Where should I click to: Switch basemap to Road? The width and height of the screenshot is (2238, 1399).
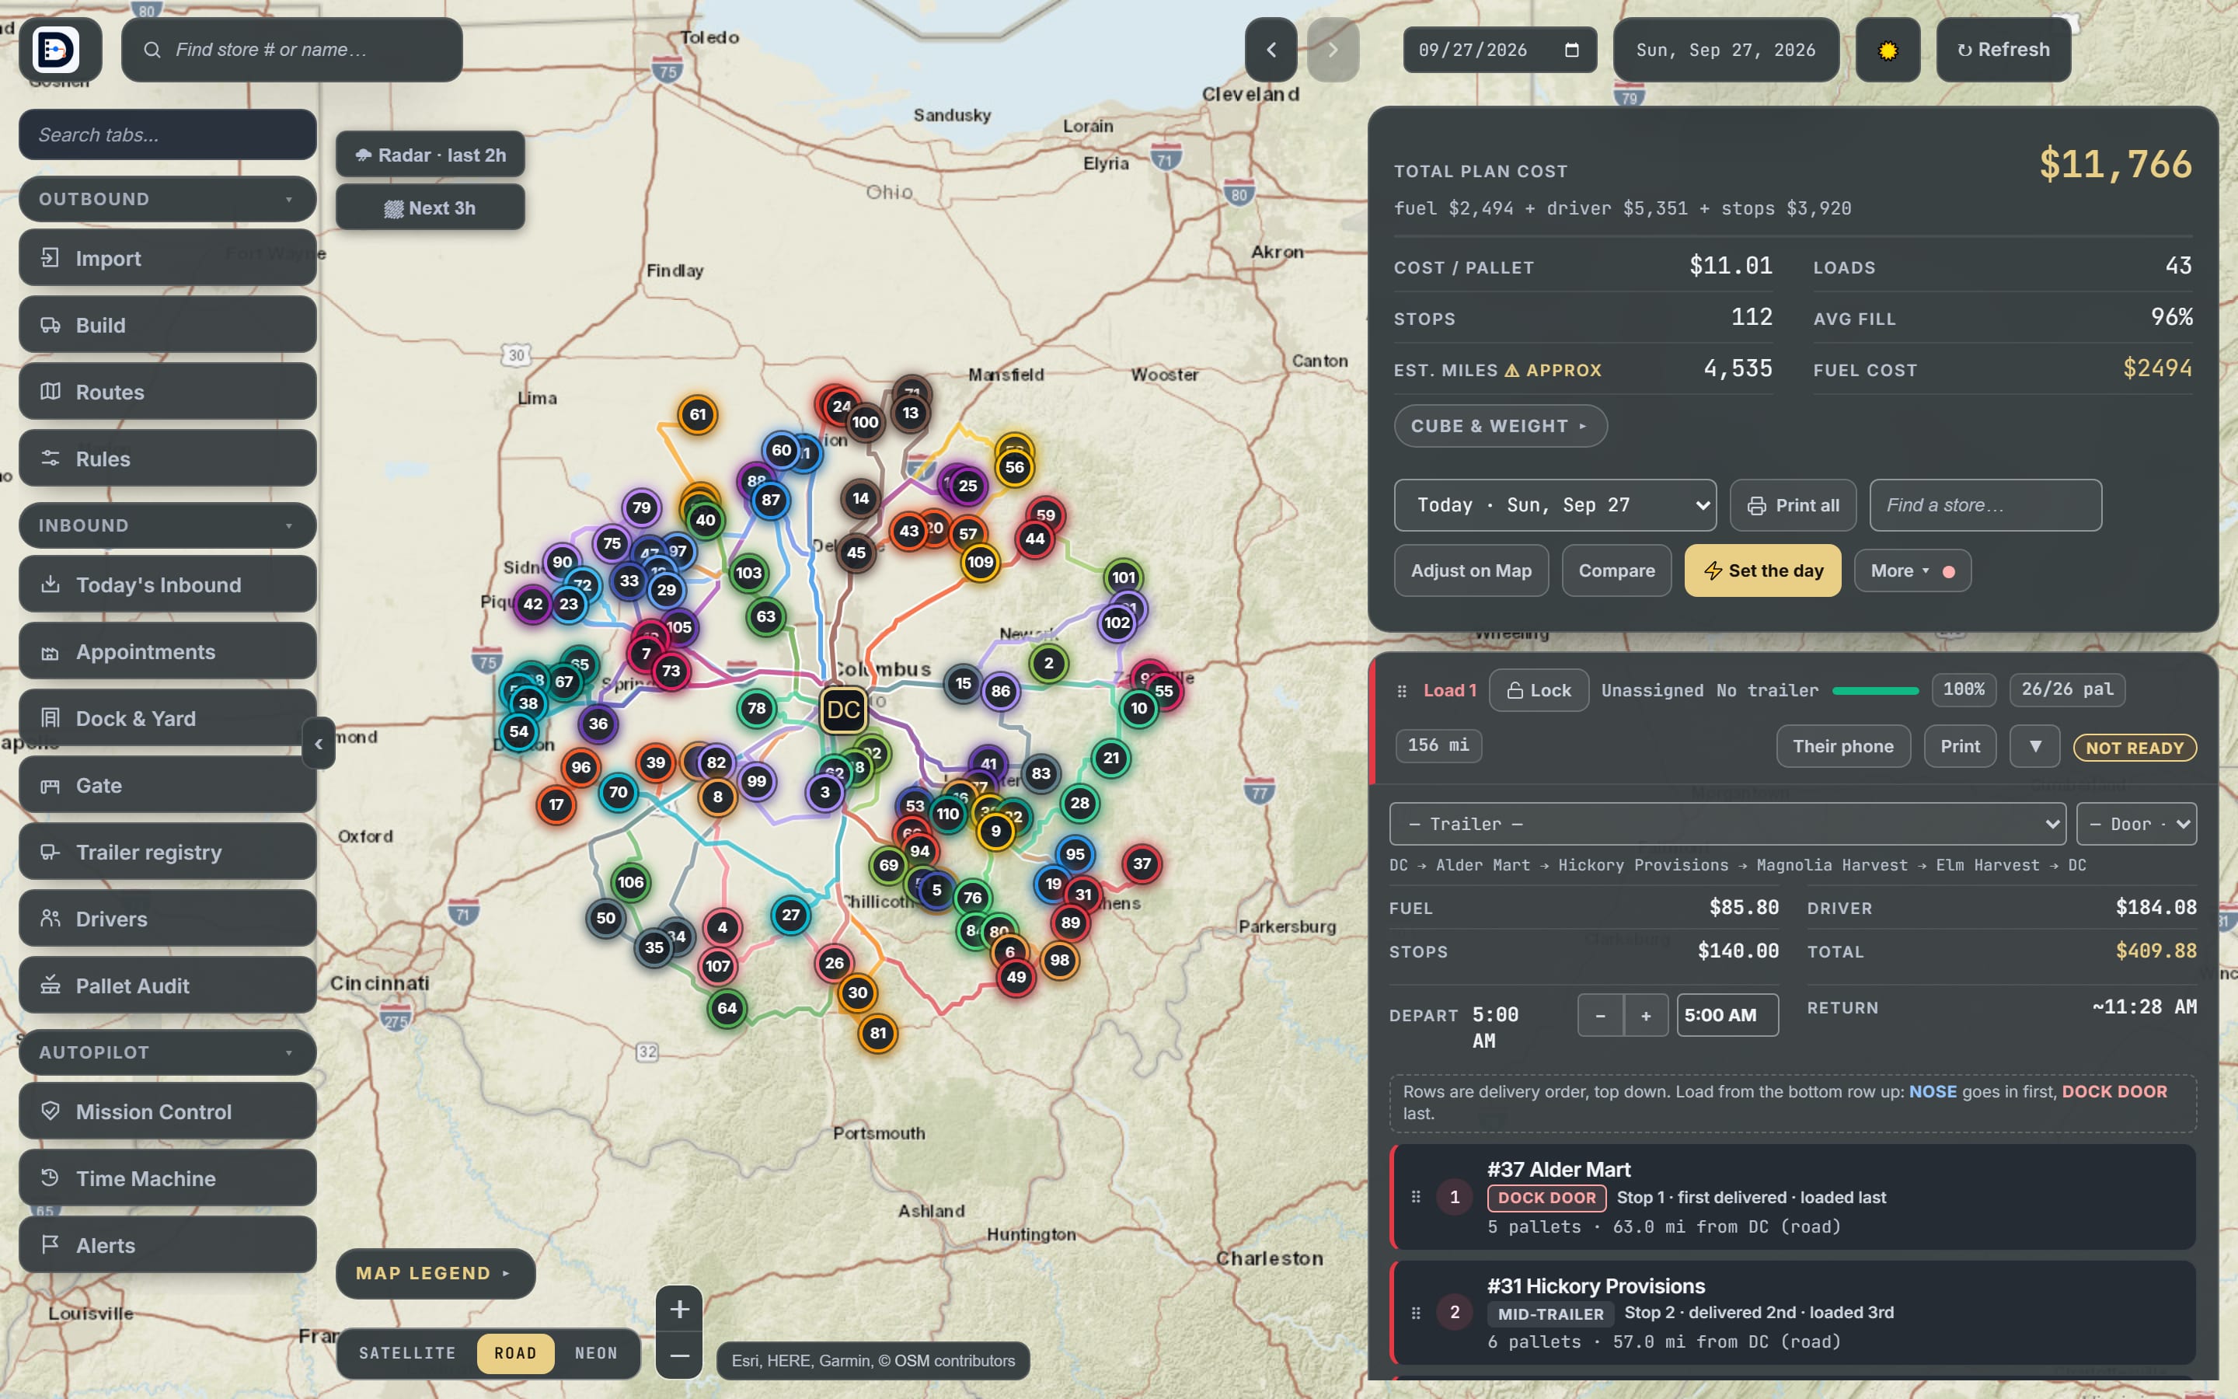point(515,1352)
